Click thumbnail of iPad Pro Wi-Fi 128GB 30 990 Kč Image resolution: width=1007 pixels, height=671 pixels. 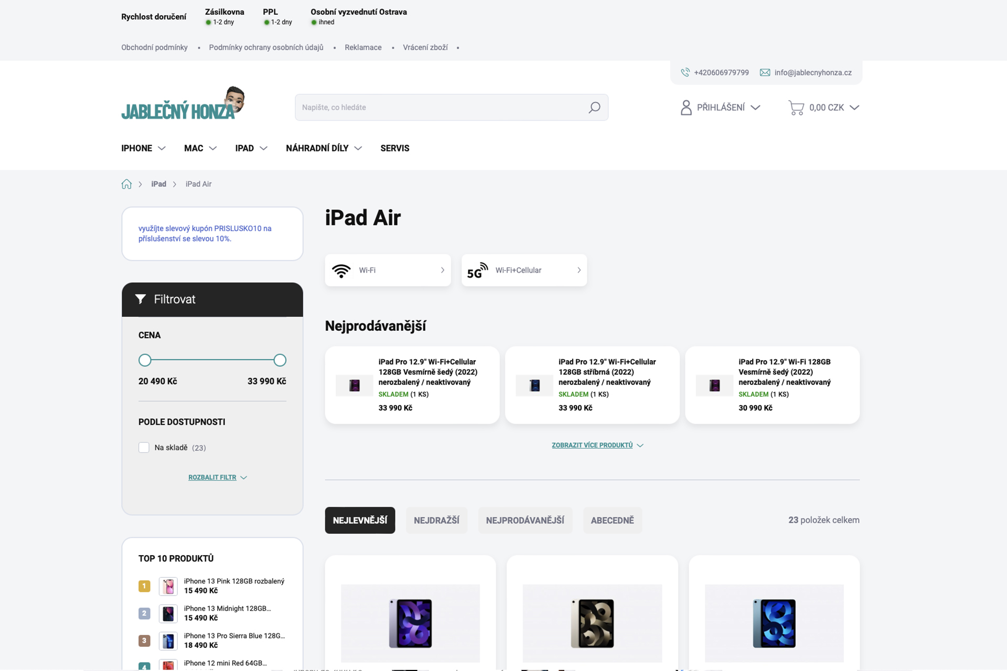(714, 385)
